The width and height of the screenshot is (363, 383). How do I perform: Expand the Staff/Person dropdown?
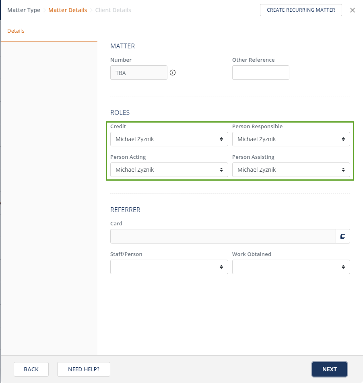169,267
